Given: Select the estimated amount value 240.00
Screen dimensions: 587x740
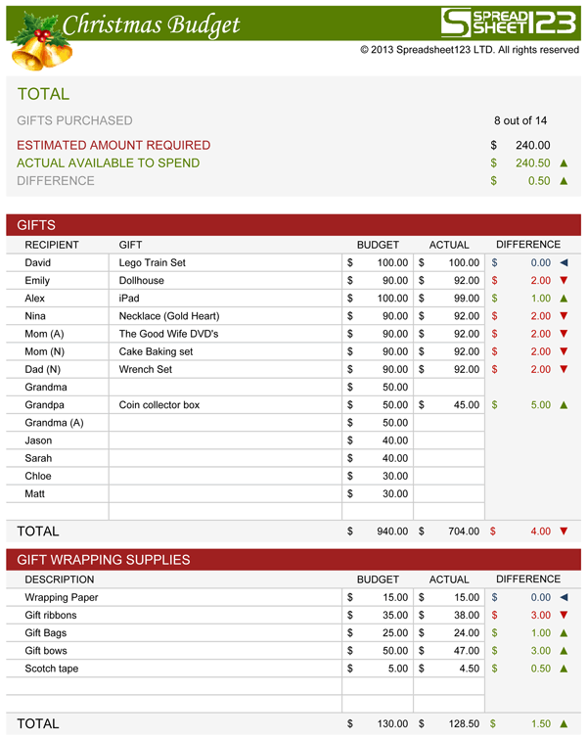Looking at the screenshot, I should click(533, 145).
